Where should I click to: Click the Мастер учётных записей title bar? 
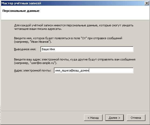73,3
